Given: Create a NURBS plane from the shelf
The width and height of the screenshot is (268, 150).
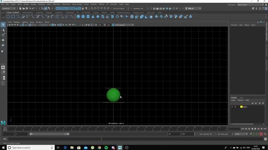Looking at the screenshot, I should (x=98, y=17).
